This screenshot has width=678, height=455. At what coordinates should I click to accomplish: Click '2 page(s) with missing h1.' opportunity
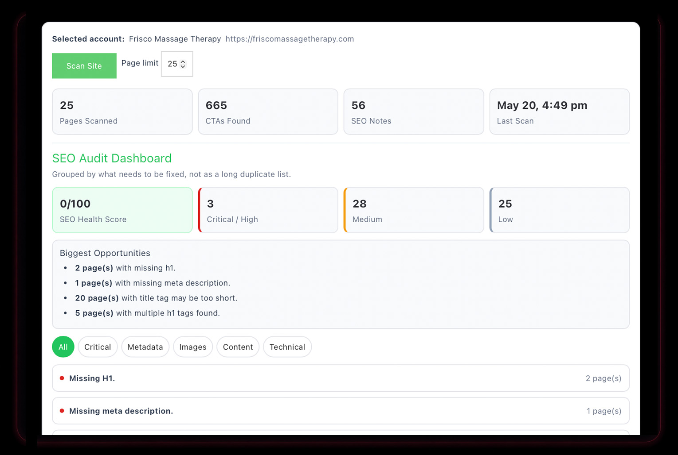pyautogui.click(x=125, y=268)
